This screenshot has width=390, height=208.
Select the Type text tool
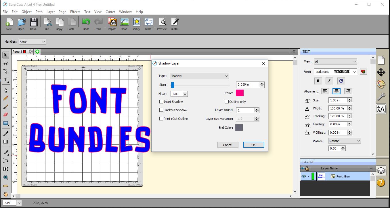click(x=5, y=80)
